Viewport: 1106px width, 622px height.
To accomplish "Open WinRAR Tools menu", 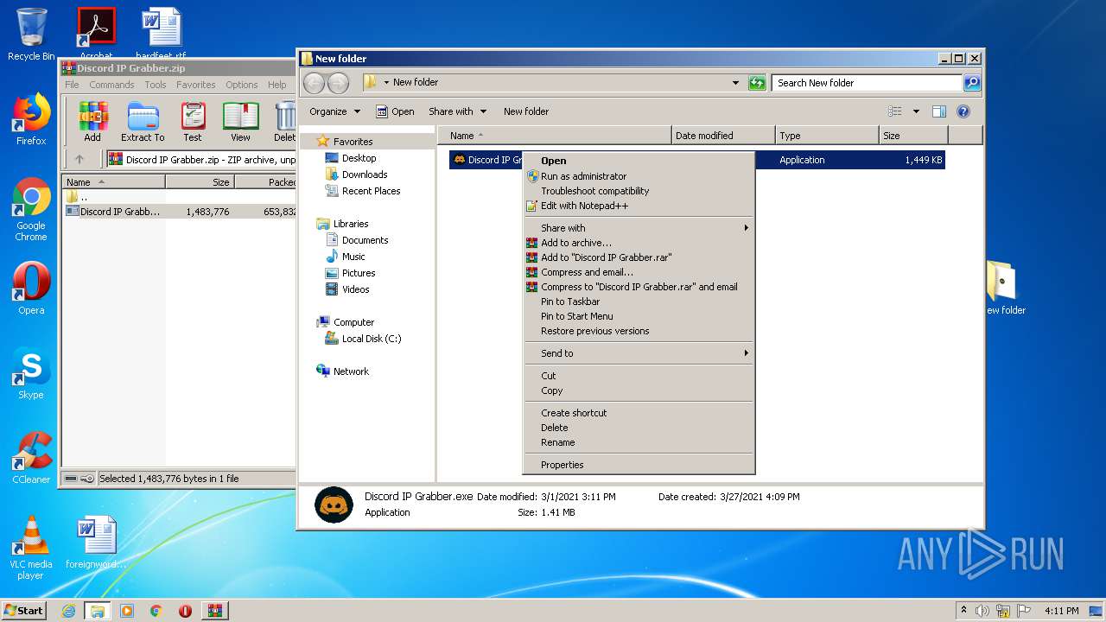I will [156, 85].
